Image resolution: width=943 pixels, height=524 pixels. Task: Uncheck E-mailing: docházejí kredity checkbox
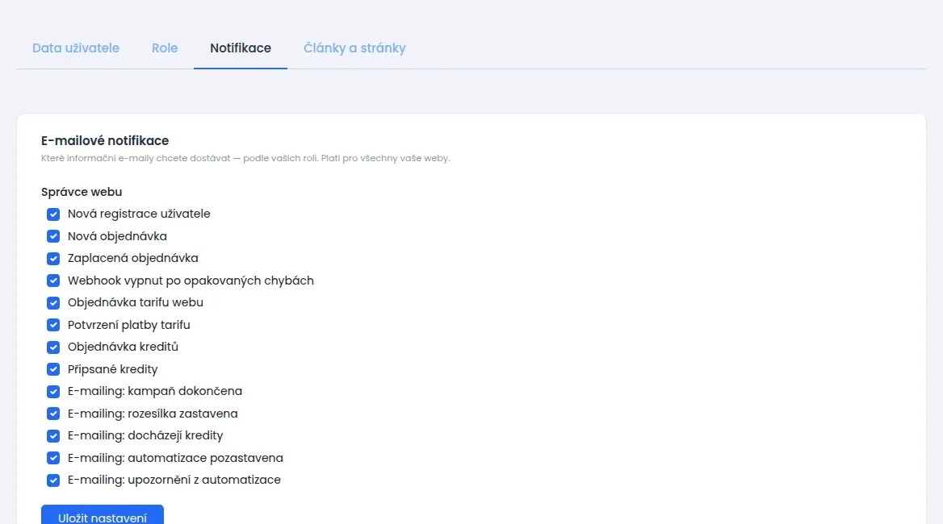(x=53, y=436)
